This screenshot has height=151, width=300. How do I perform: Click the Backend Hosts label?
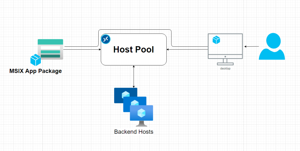tap(134, 132)
